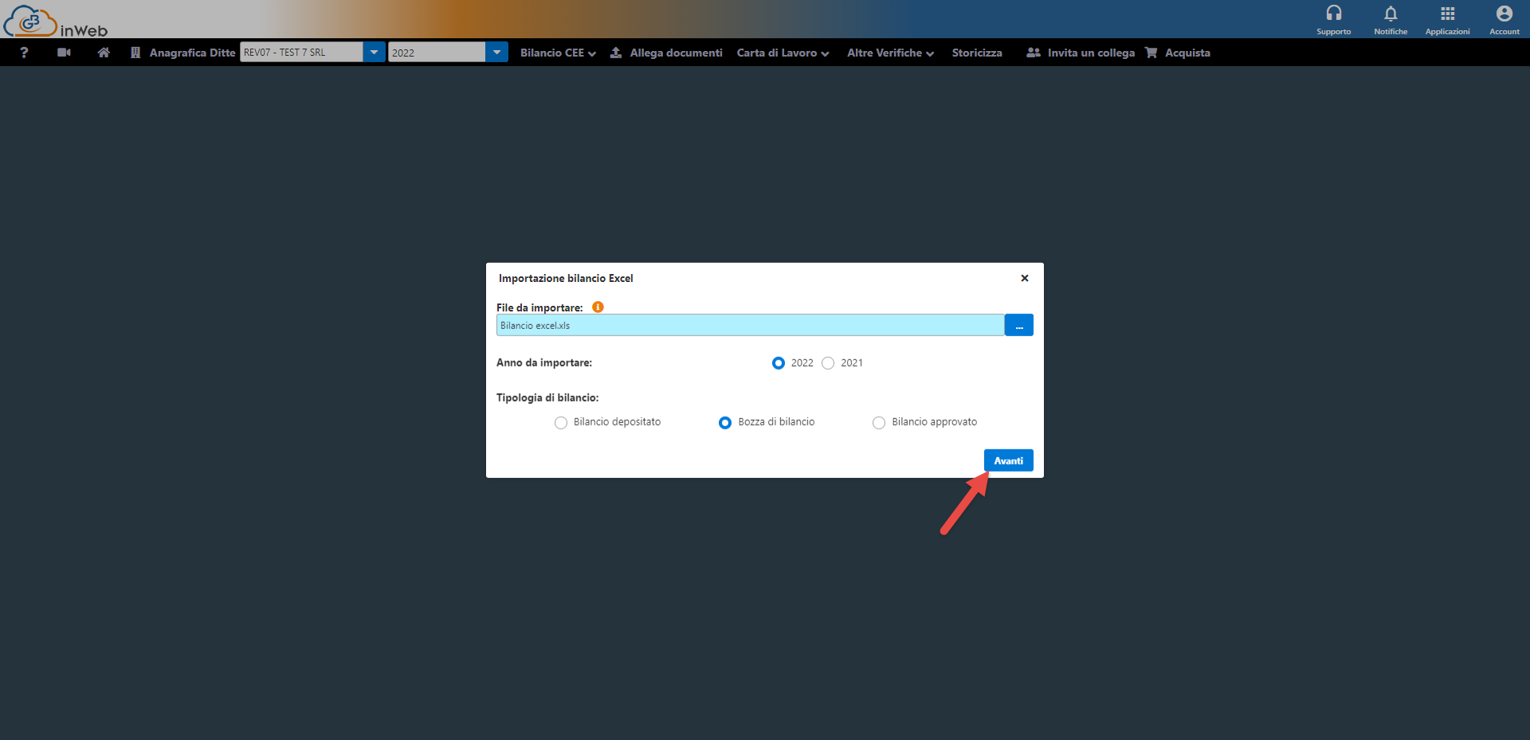Click the upload icon for Allega documenti
Screen dimensions: 1530x740
pos(616,53)
